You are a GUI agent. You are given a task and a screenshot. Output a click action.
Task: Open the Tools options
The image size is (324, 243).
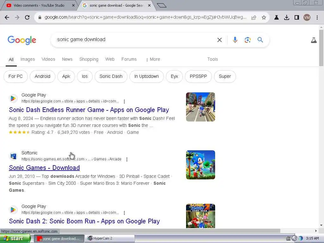click(x=212, y=59)
